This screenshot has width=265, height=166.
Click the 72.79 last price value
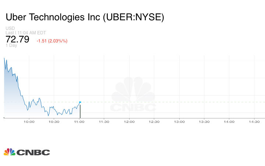(17, 39)
